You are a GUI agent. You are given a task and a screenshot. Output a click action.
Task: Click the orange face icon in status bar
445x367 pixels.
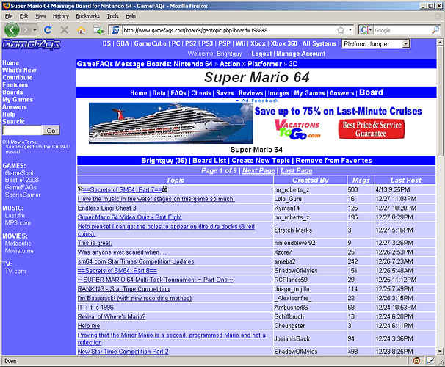416,360
